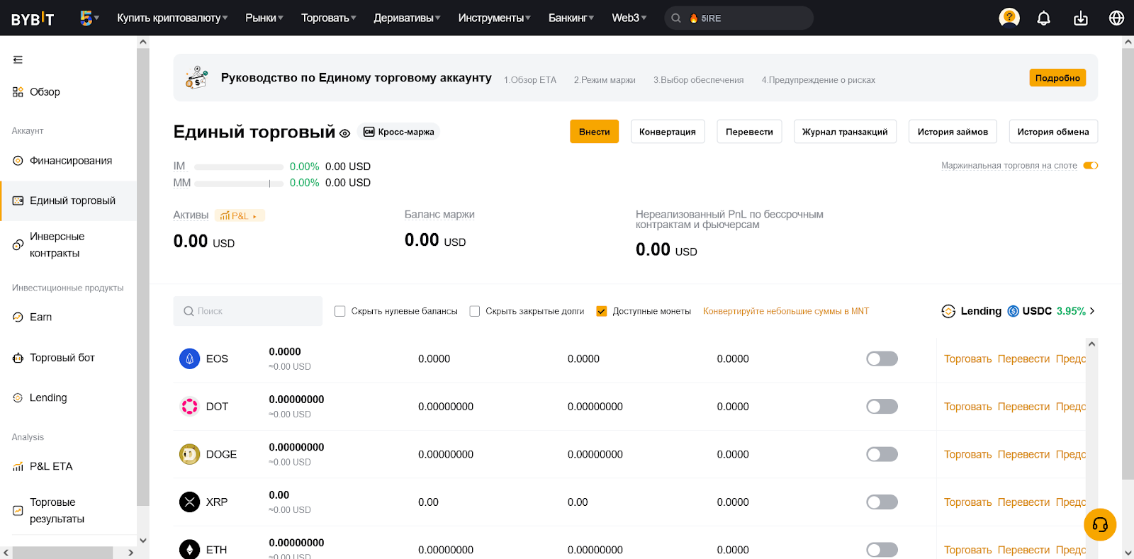Click the Earn sidebar icon
This screenshot has height=559, width=1134.
point(18,317)
